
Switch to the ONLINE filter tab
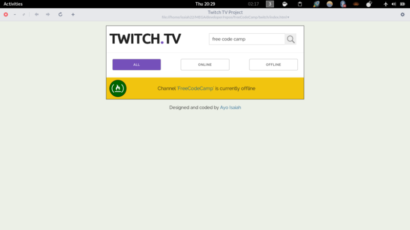205,65
